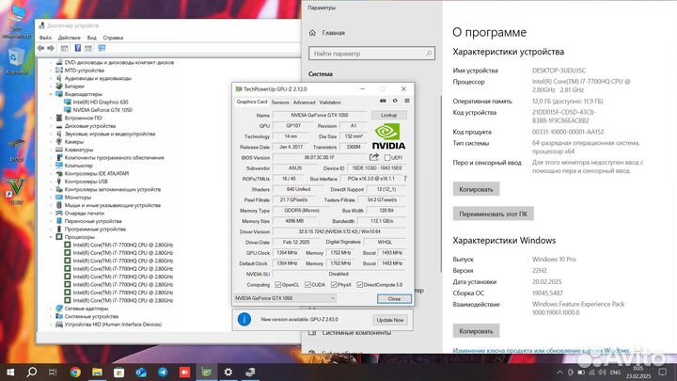Open the GPU-Z hamburger menu icon
This screenshot has width=677, height=381.
pyautogui.click(x=407, y=101)
